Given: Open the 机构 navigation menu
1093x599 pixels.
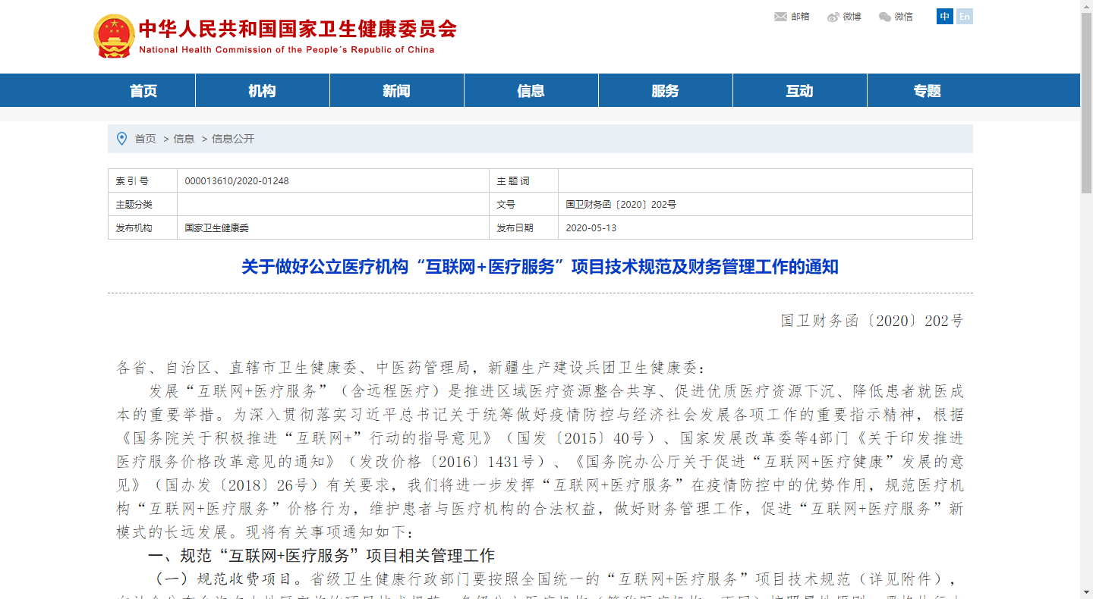Looking at the screenshot, I should click(x=262, y=91).
